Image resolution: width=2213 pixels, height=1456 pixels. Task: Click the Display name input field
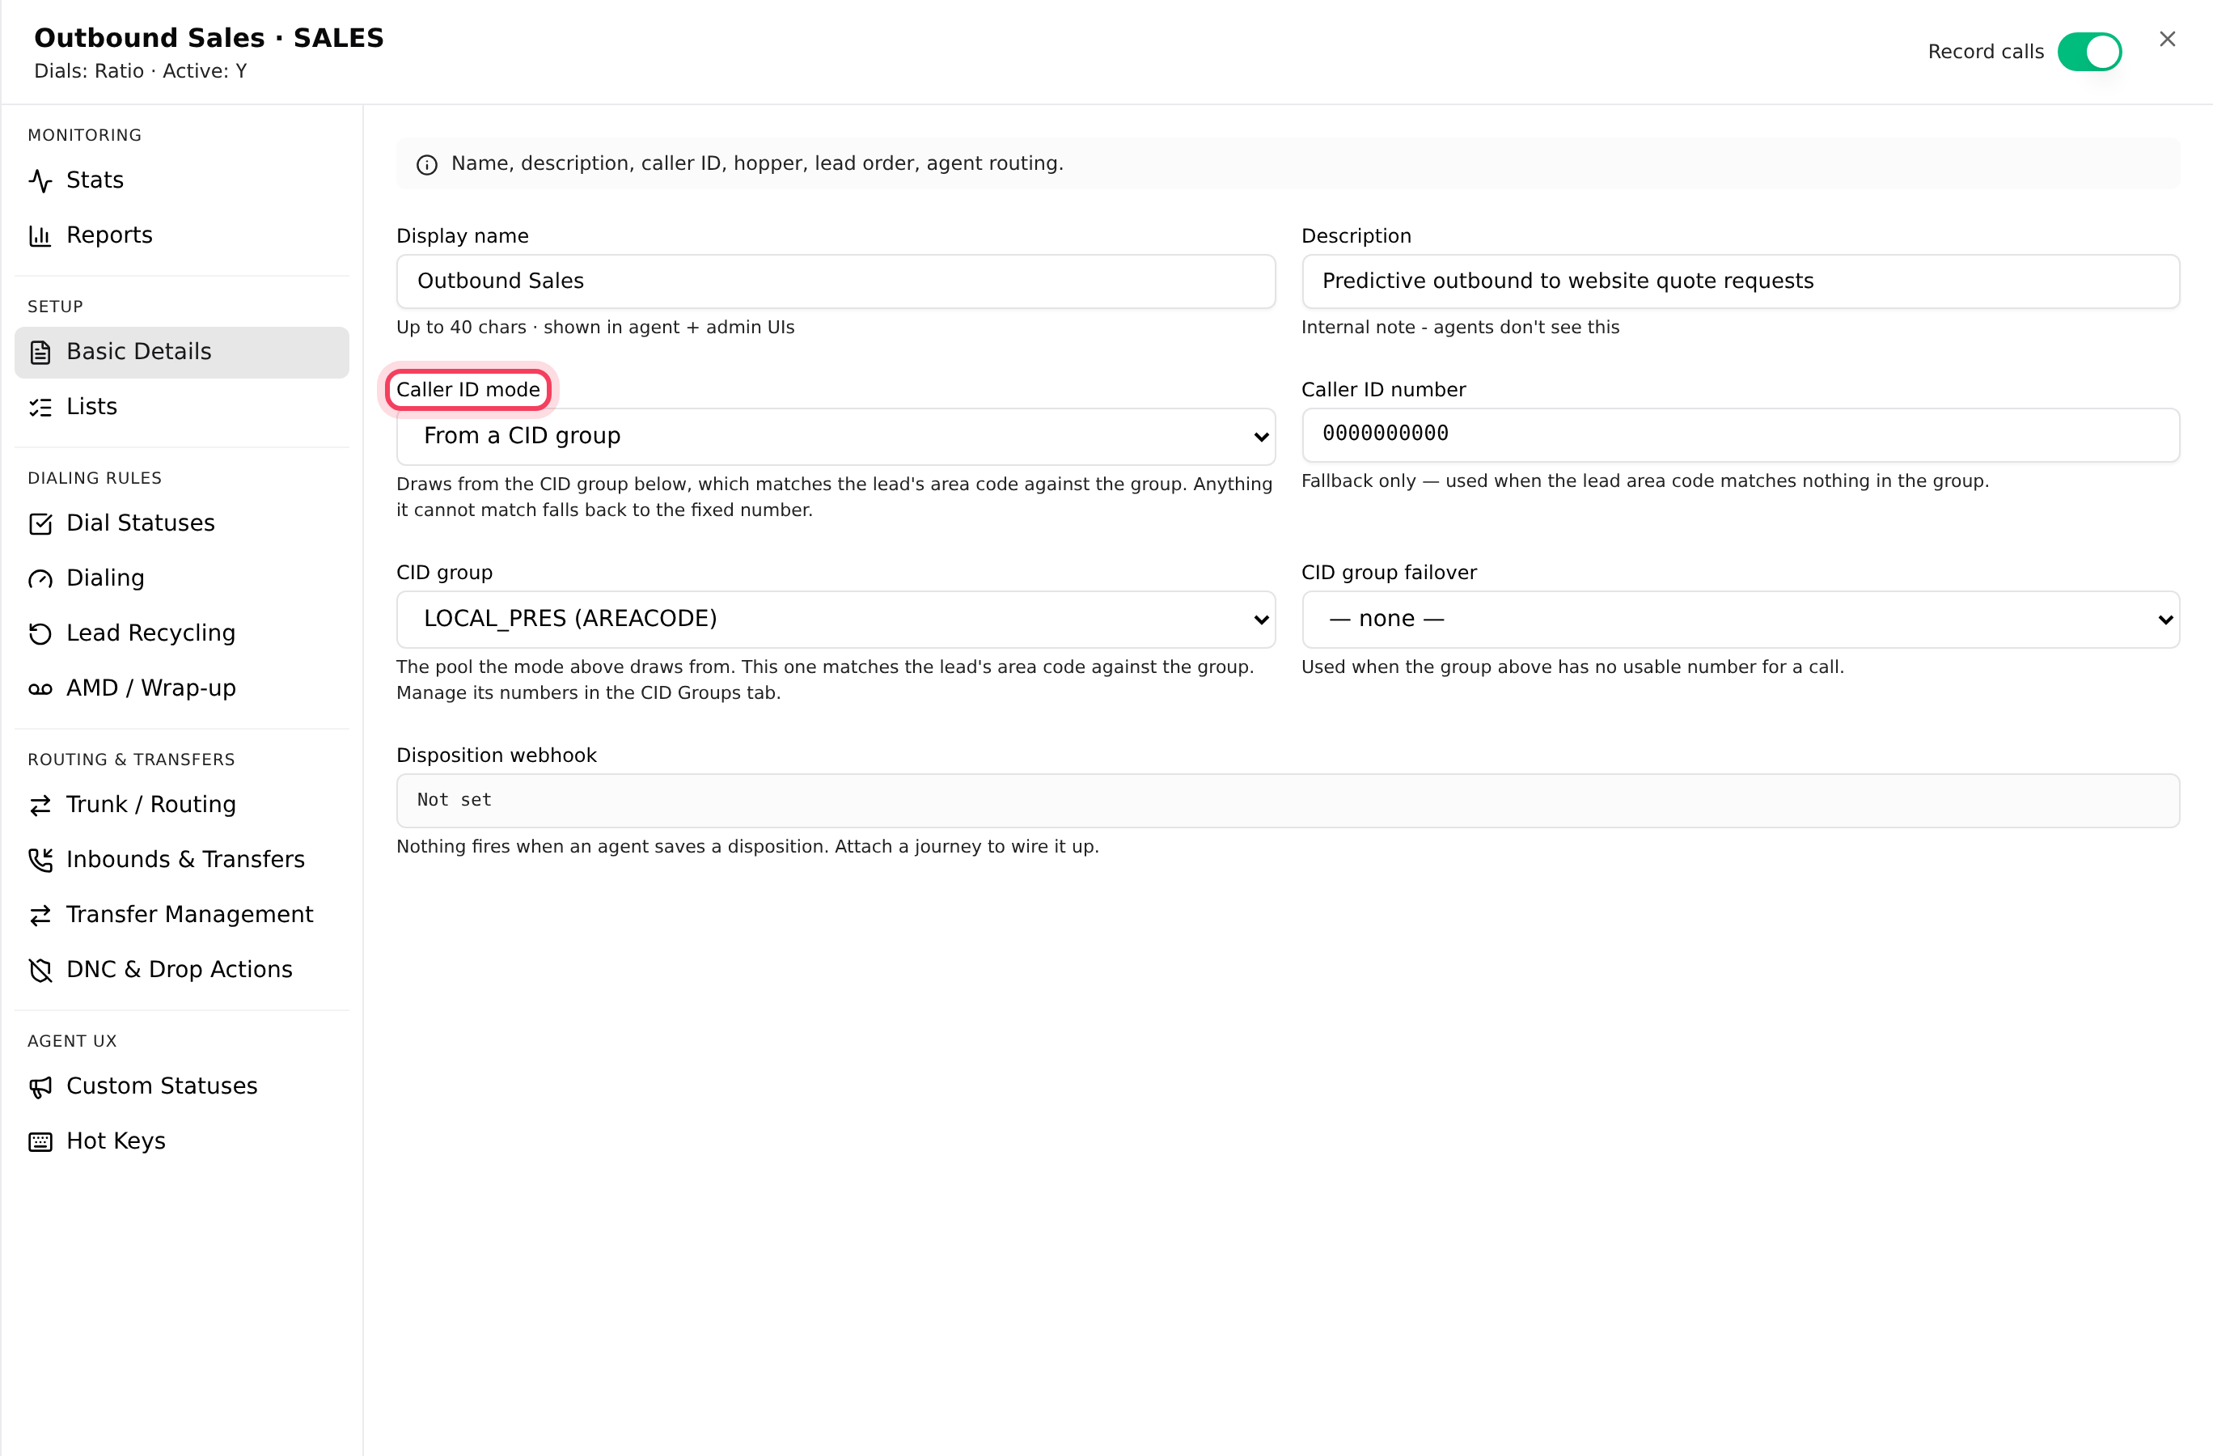click(835, 281)
